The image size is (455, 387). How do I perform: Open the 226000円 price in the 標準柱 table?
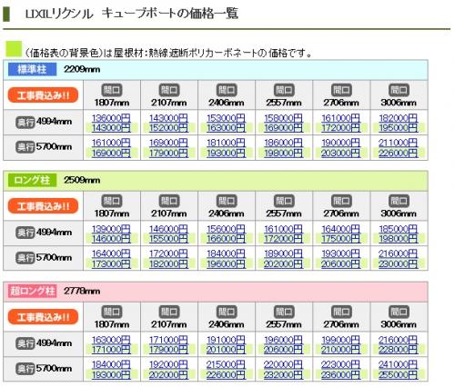pos(398,153)
